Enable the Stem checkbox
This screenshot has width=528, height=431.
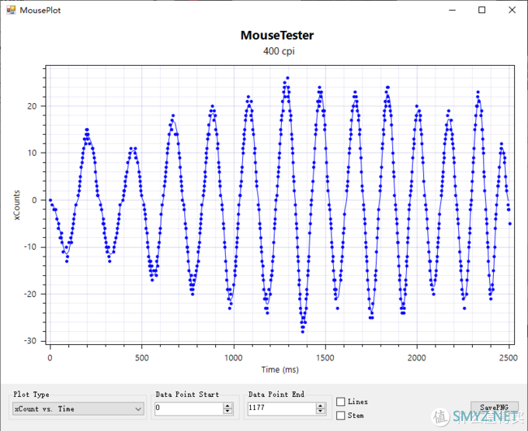coord(341,415)
